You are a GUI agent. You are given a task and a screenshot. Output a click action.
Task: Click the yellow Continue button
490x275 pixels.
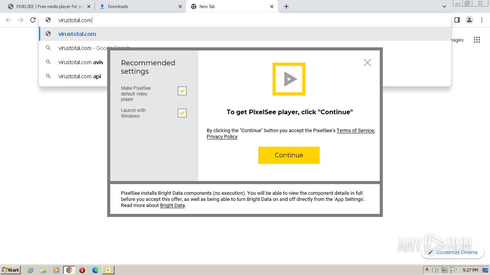pyautogui.click(x=289, y=155)
